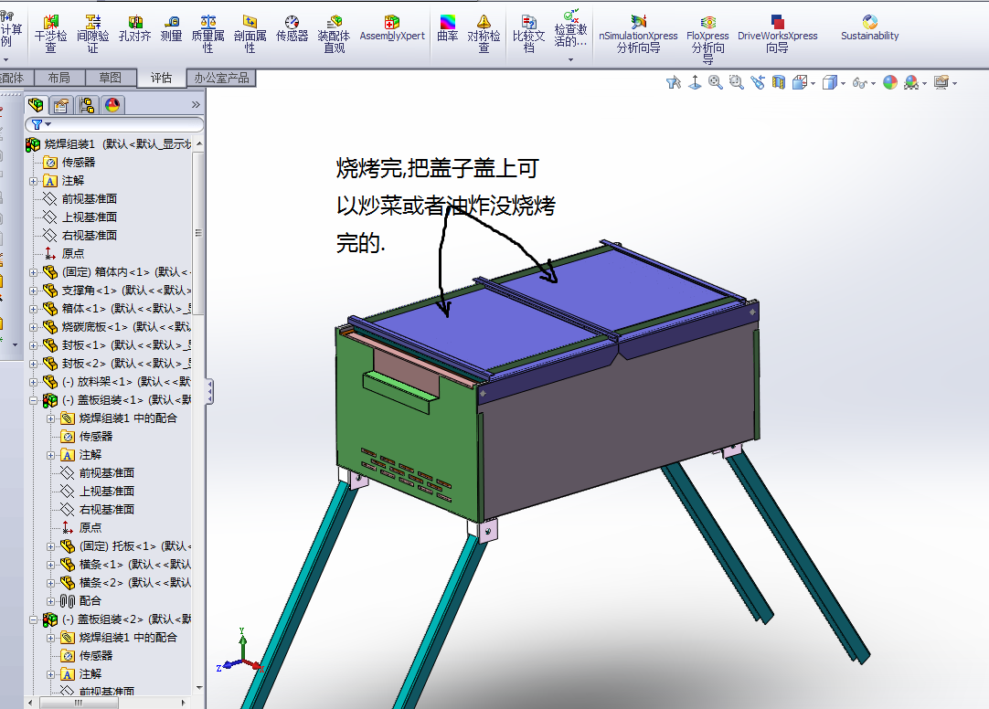989x709 pixels.
Task: Switch to PropertyManager tab
Action: point(61,105)
